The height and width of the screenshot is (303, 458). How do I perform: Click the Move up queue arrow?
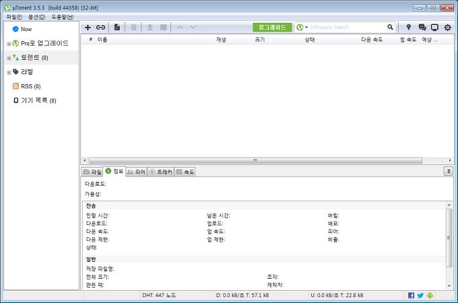181,27
